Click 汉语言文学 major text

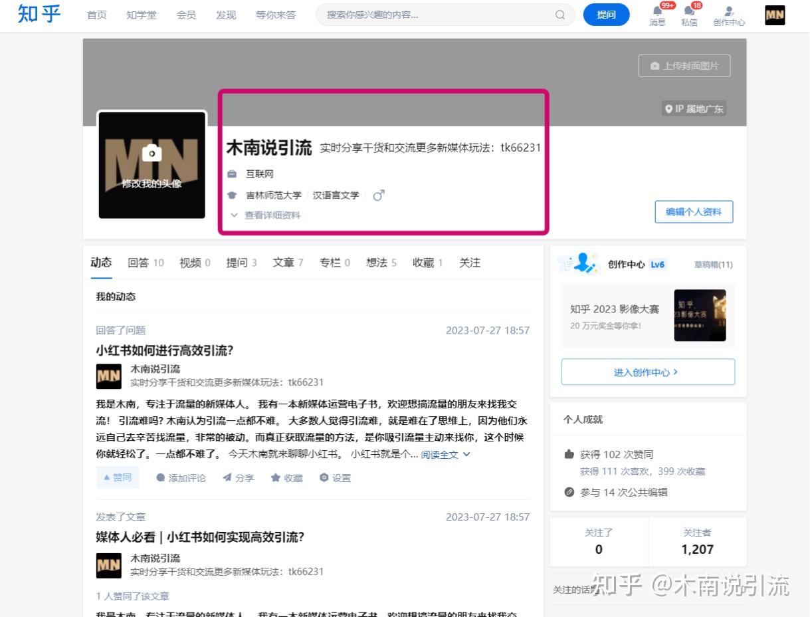tap(336, 195)
